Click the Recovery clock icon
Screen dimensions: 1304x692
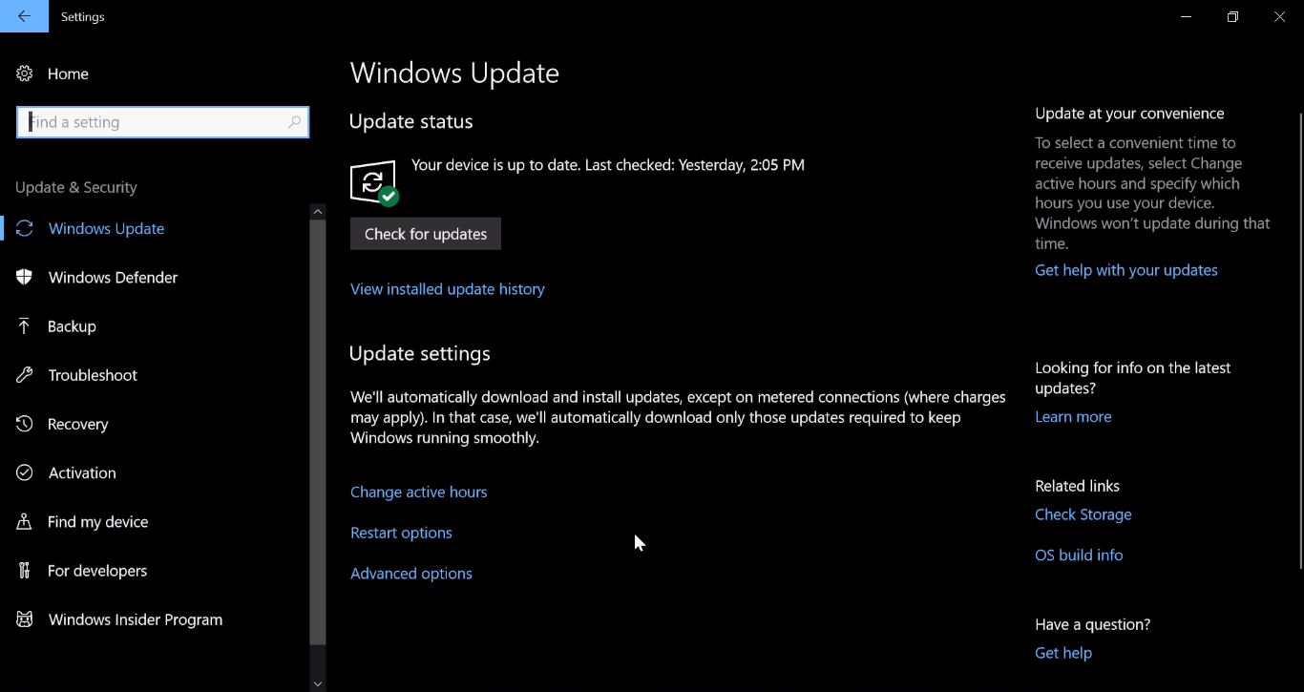[25, 424]
